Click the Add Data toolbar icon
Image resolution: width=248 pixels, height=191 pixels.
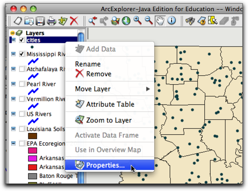[x=63, y=21]
